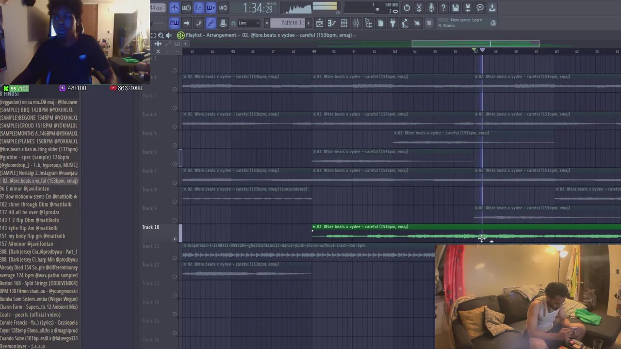Open the careful (153bpm, emaj) title dropdown
This screenshot has height=349, width=621.
(x=299, y=35)
